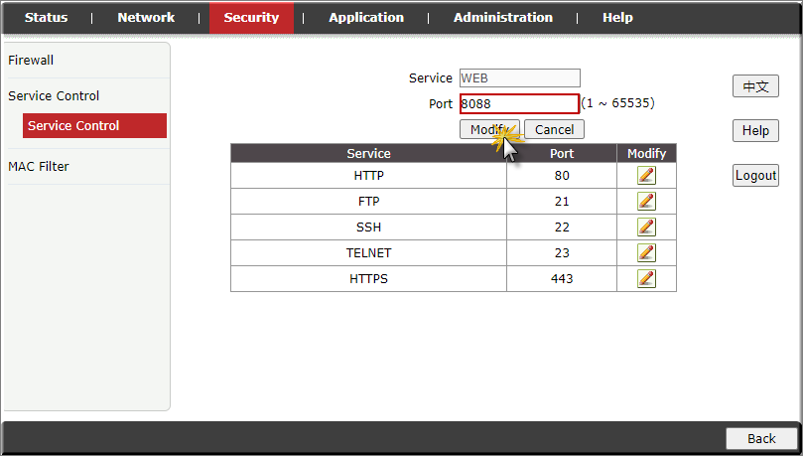Click into the Port input field
The image size is (803, 456).
click(518, 103)
